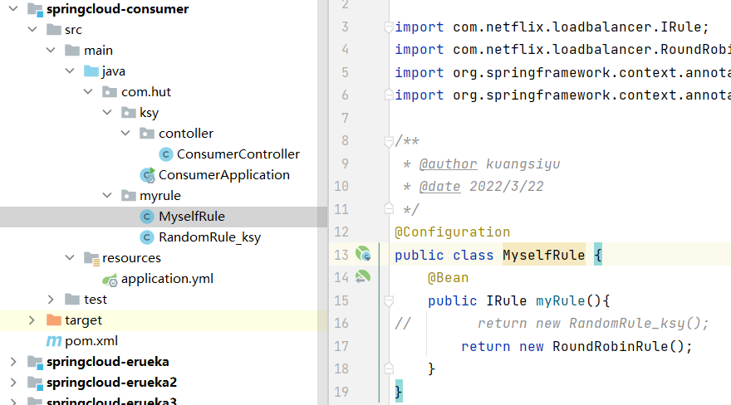
Task: Click the test folder icon
Action: tap(72, 300)
